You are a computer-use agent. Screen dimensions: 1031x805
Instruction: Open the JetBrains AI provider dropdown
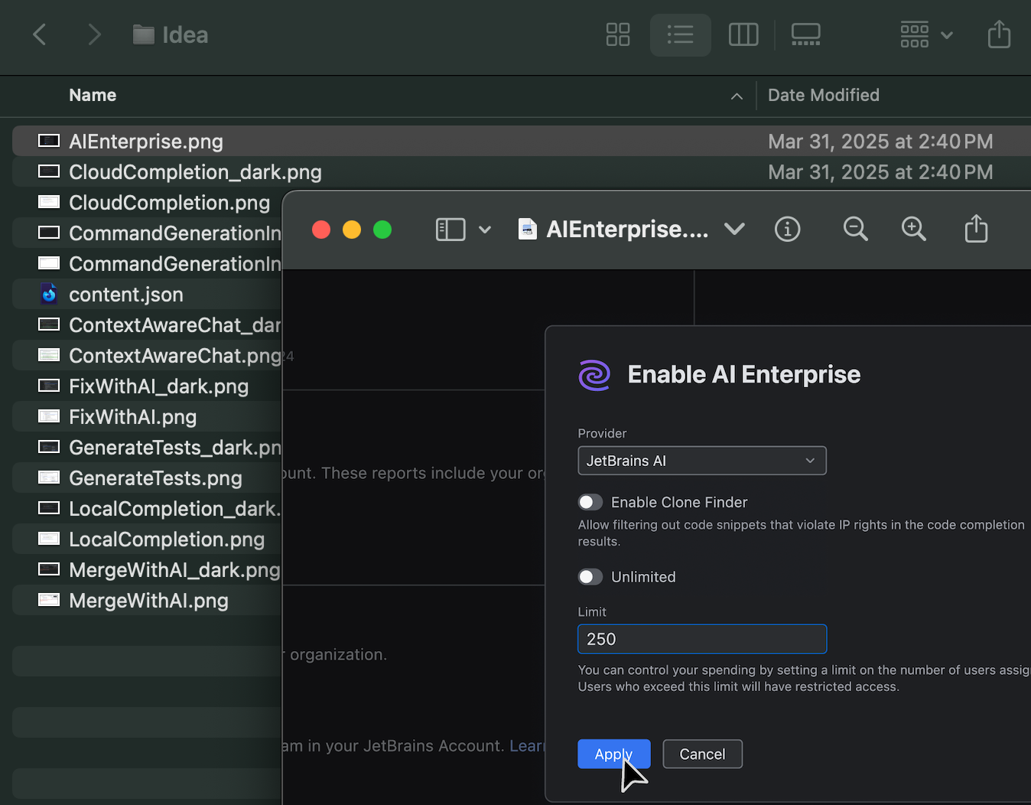702,461
